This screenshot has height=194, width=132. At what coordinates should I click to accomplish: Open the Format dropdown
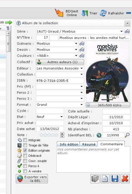pyautogui.click(x=81, y=105)
